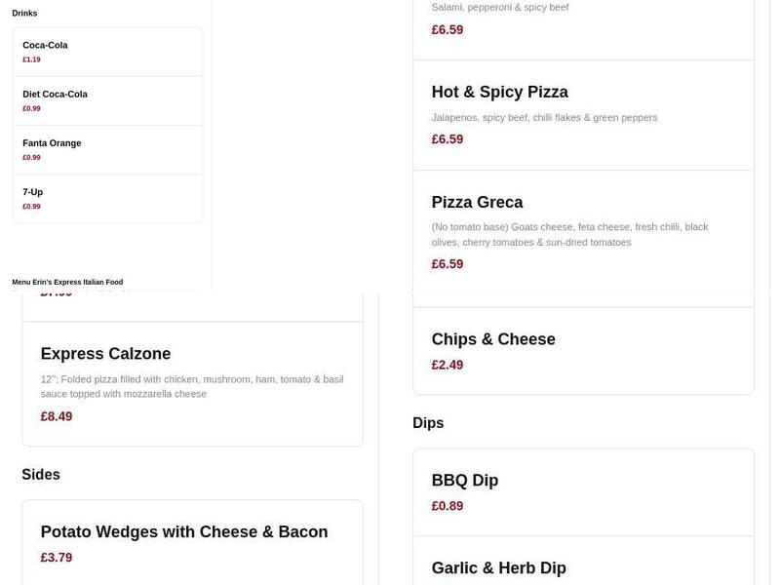The height and width of the screenshot is (585, 780).
Task: Click the £2.49 Chips & Cheese price
Action: pos(448,365)
